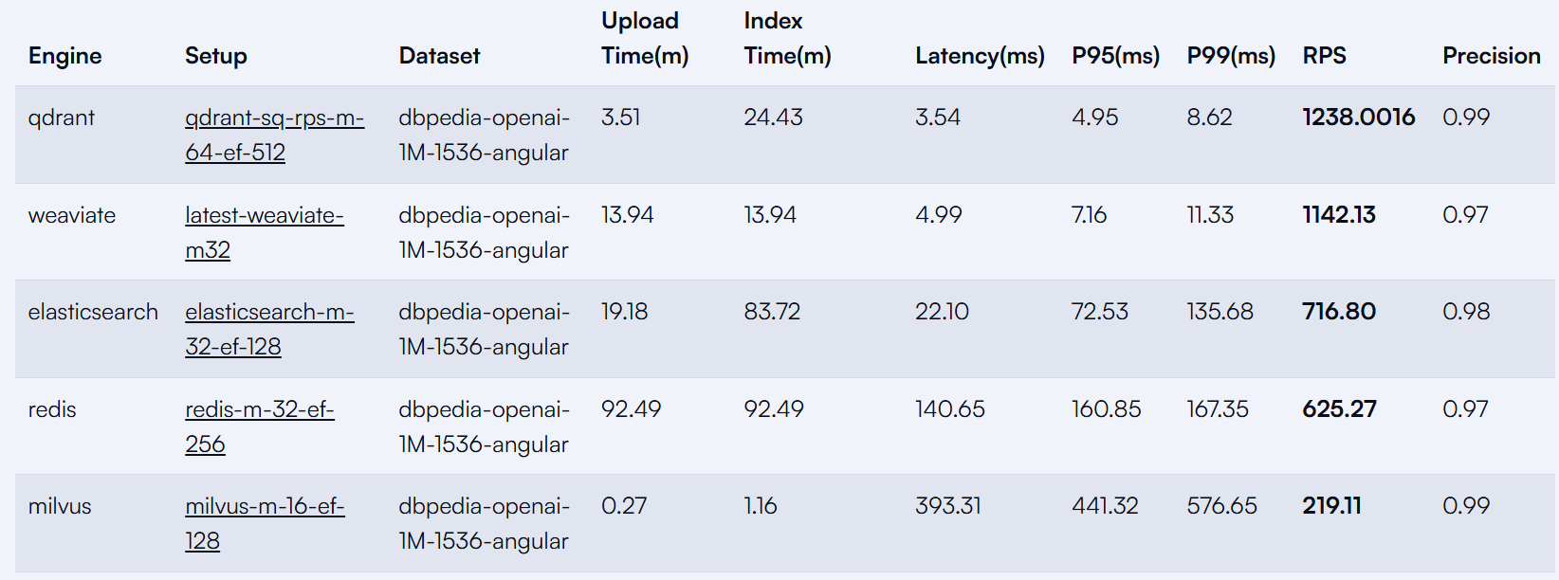Click the P99(ms) column header
Viewport: 1559px width, 580px height.
[x=1231, y=56]
